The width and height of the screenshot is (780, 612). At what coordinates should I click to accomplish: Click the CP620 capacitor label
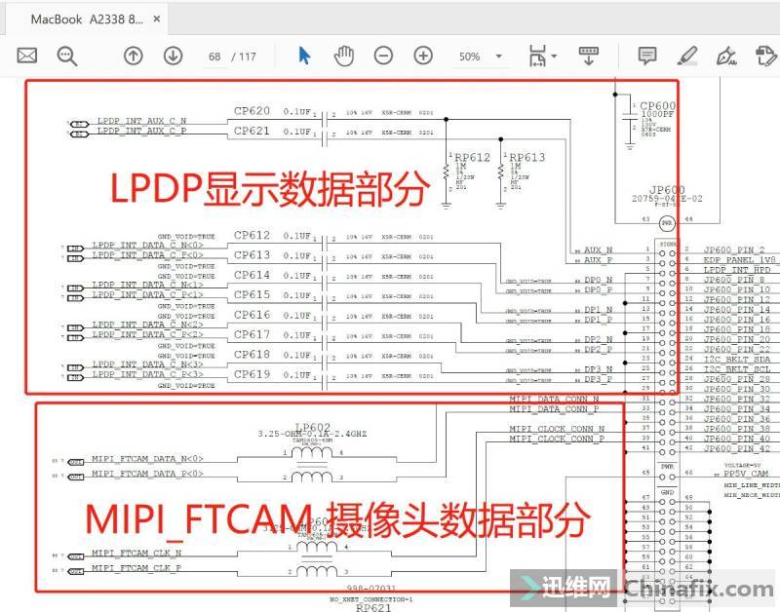[252, 111]
